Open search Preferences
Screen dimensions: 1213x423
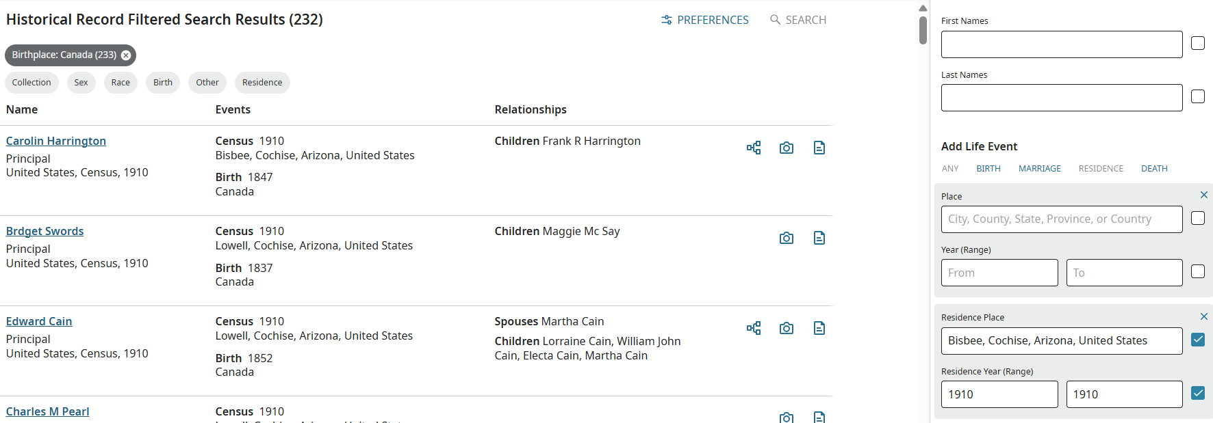coord(705,20)
